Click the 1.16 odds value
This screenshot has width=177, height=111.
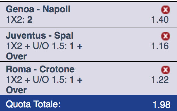point(160,46)
